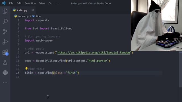Open the File menu
This screenshot has height=102, width=182.
[11, 3]
